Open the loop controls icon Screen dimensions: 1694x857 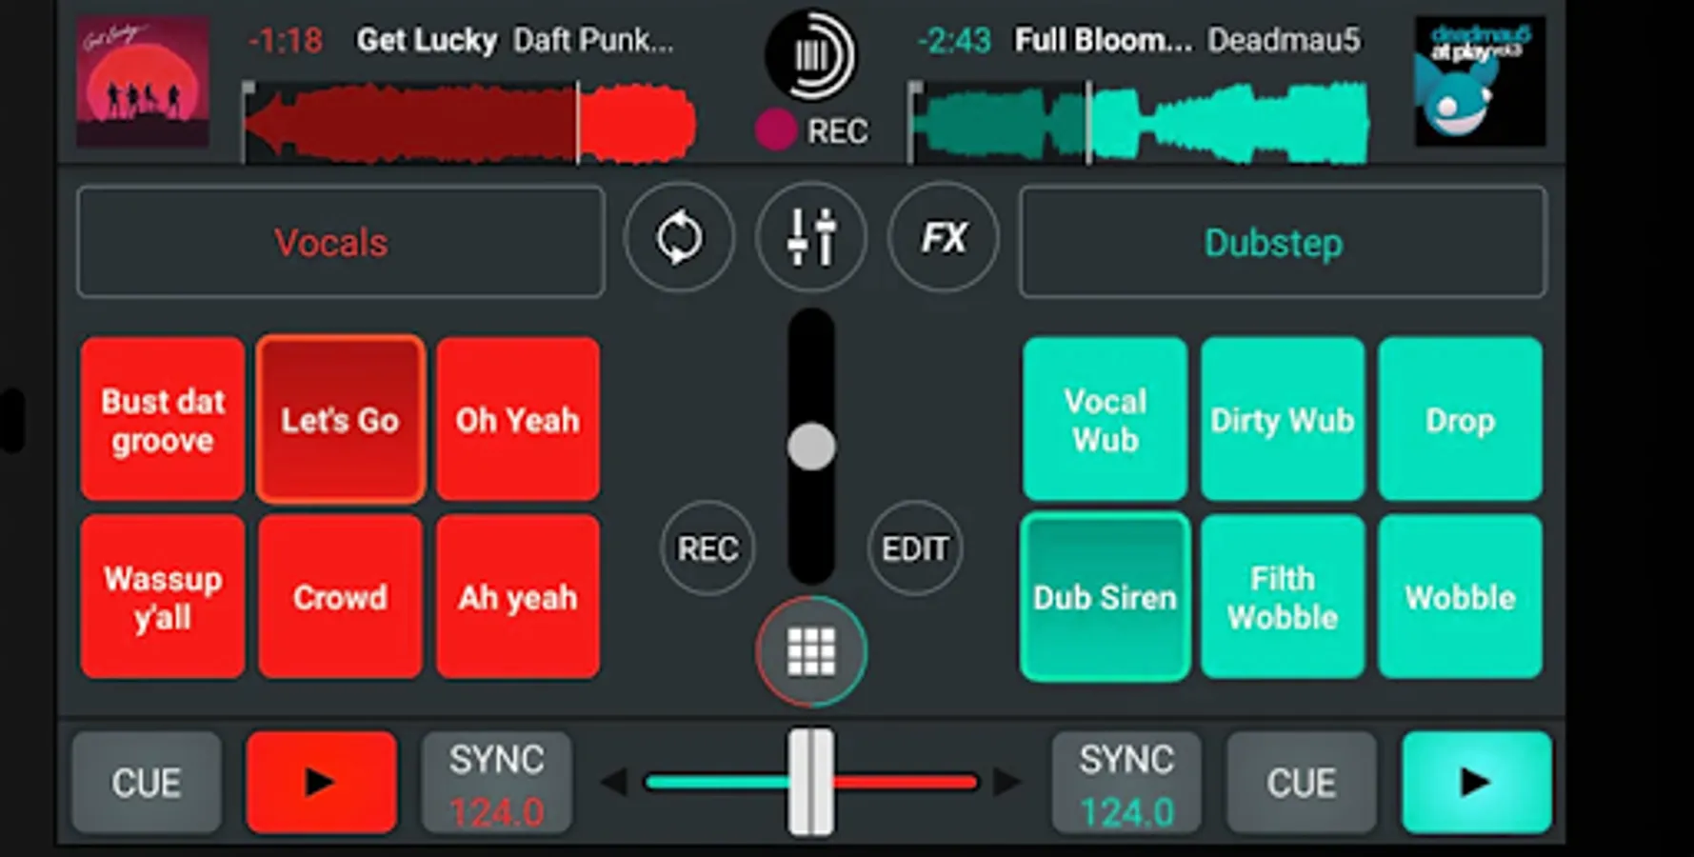pyautogui.click(x=679, y=237)
